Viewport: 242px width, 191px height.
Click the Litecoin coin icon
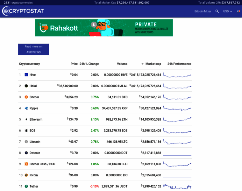[x=26, y=142]
